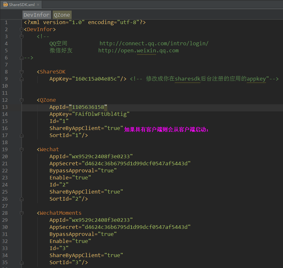Click the fold end marker on line 17
The height and width of the screenshot is (268, 283).
[22, 135]
